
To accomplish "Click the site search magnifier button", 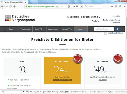I will tap(117, 29).
